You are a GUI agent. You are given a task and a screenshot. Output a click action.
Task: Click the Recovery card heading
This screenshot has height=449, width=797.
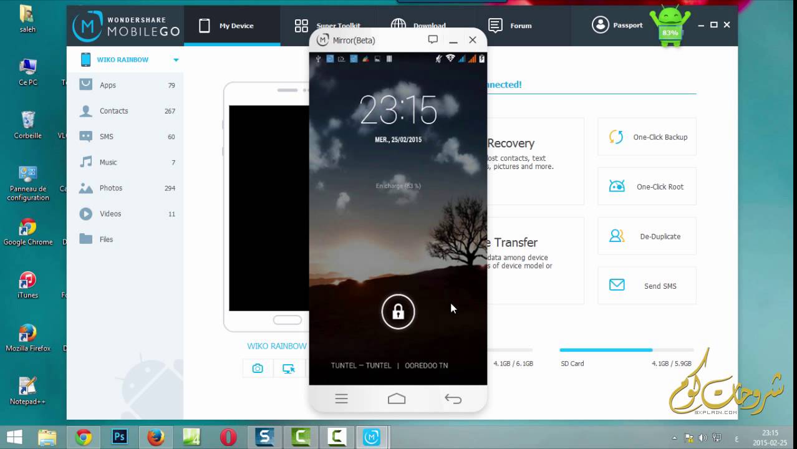click(511, 143)
